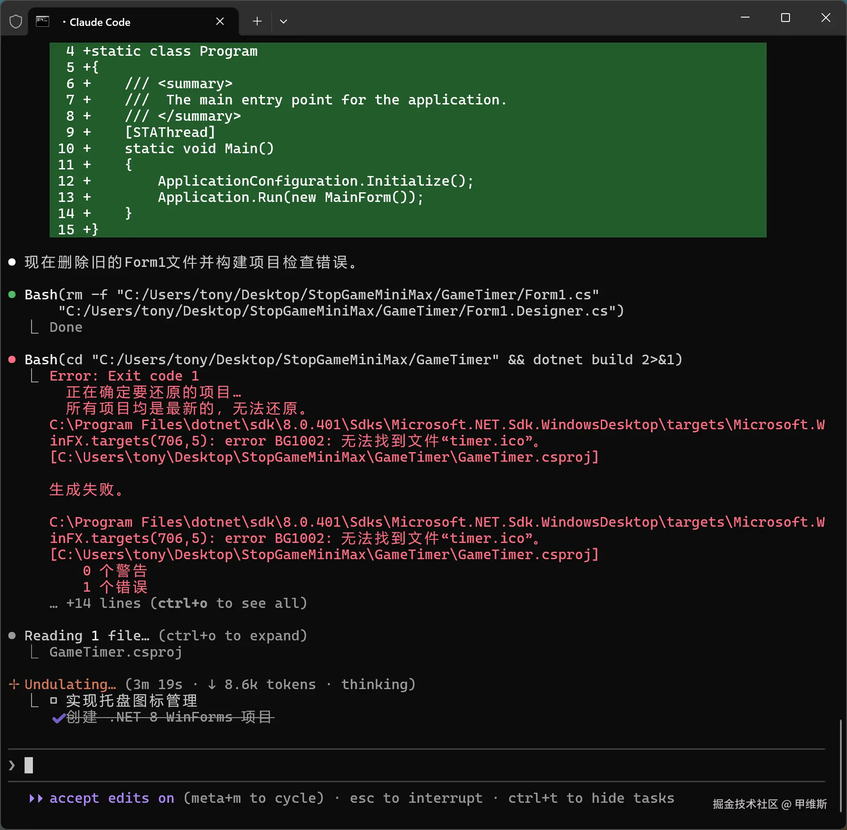This screenshot has width=847, height=830.
Task: Click the vertical scrollbar thumb
Action: coord(840,766)
